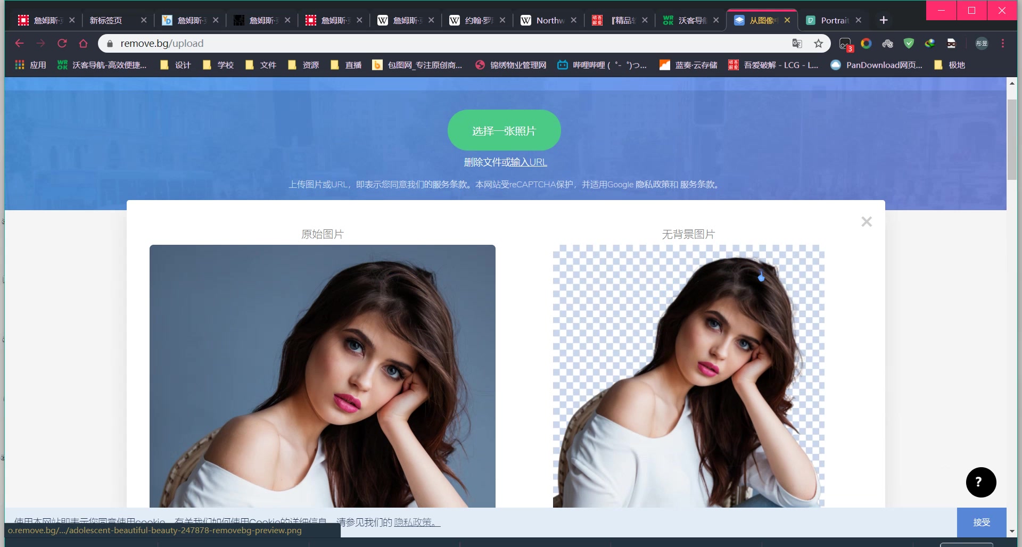Open the 服务条款 link after 同意我们的
Screen dimensions: 1022x547
pos(451,185)
